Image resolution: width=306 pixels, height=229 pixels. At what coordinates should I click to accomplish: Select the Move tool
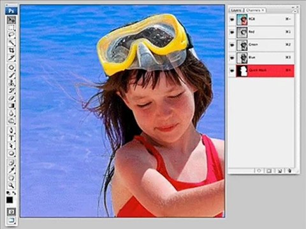pos(11,20)
